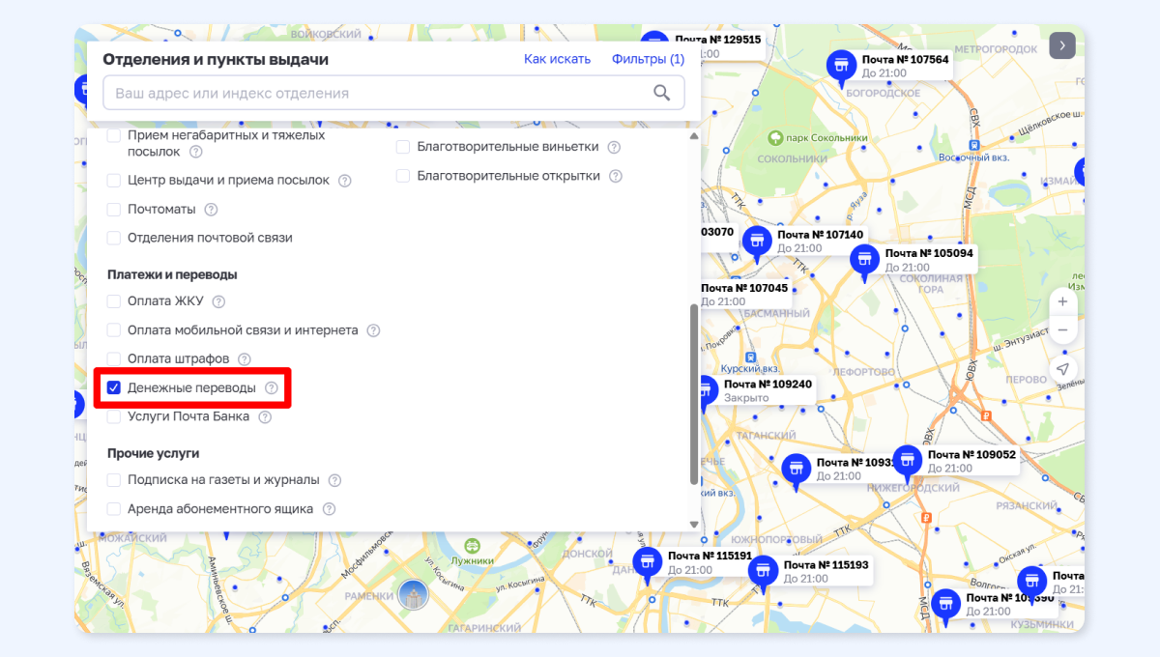
Task: Open the Денежные переводы help icon
Action: [x=272, y=387]
